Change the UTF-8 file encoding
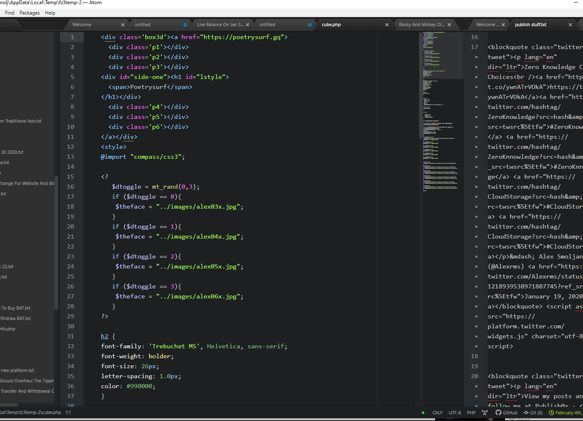The image size is (583, 421). [x=455, y=413]
